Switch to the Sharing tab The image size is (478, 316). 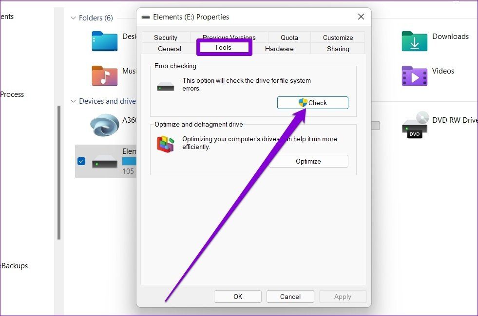338,49
